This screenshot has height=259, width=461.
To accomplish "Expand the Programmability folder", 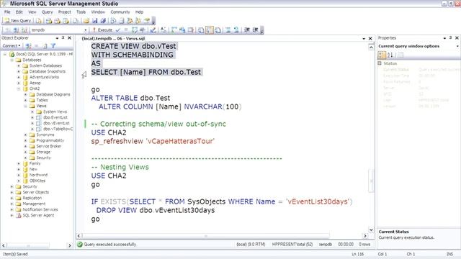I will coord(26,140).
